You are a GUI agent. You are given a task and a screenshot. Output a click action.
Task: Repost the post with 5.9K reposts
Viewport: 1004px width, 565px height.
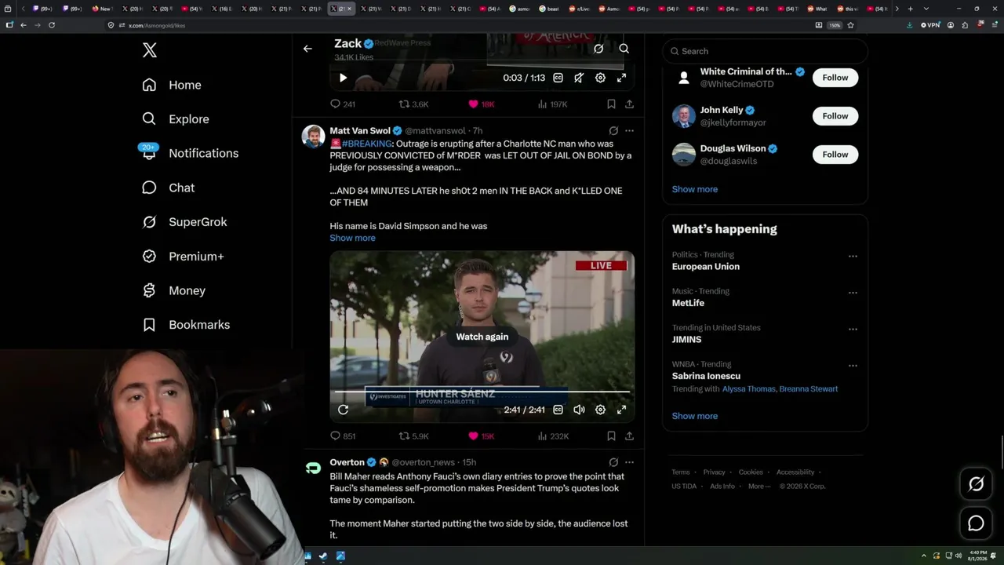pyautogui.click(x=413, y=436)
